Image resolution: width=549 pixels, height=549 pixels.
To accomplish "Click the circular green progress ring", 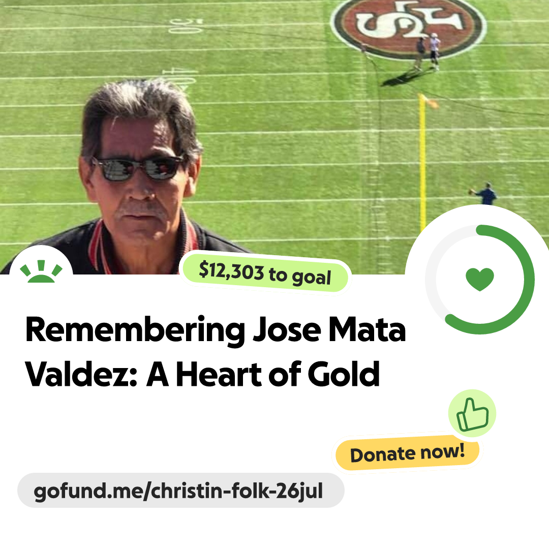I will click(x=480, y=280).
